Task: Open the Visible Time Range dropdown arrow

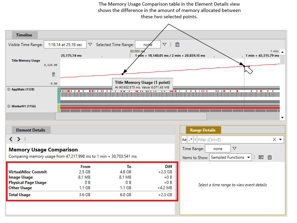Action: pyautogui.click(x=90, y=44)
